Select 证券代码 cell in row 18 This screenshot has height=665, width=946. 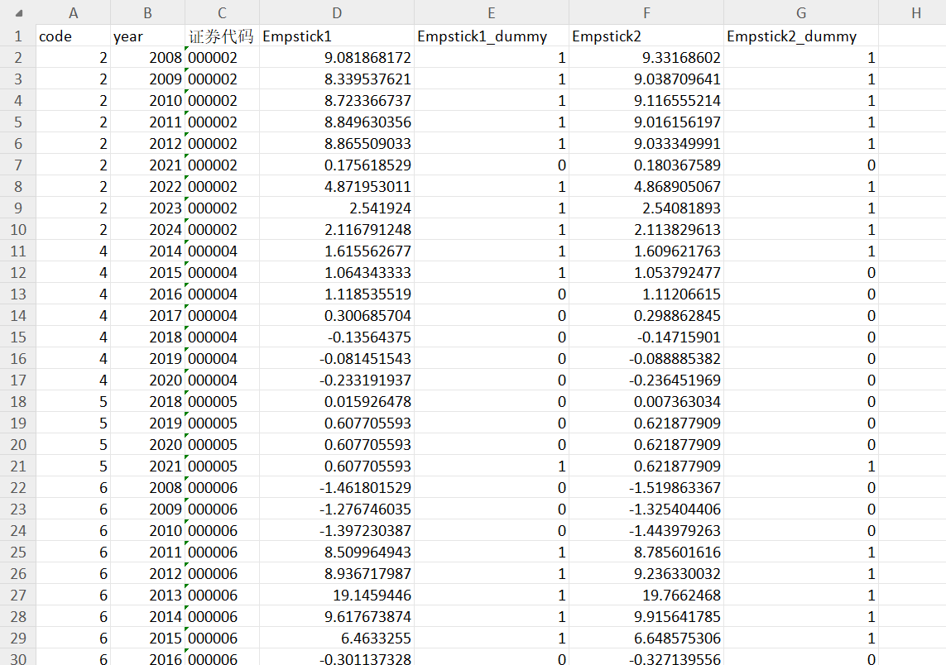click(222, 401)
